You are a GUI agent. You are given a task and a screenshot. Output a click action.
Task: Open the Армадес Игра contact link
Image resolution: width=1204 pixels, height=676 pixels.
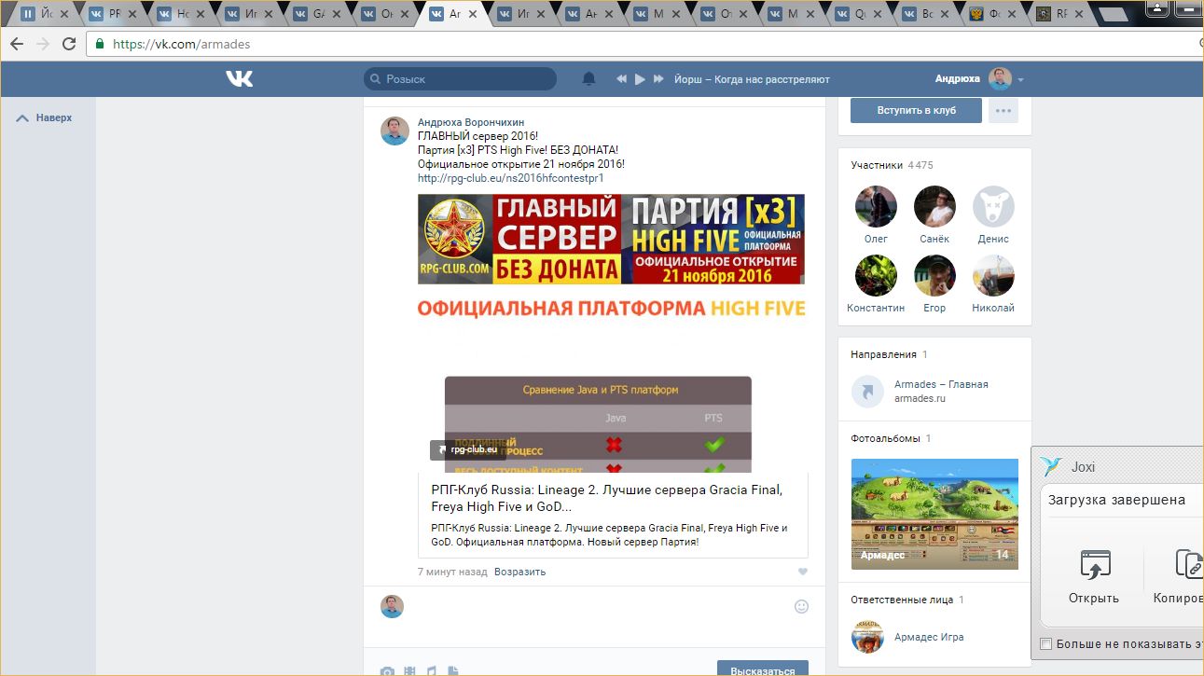pyautogui.click(x=929, y=637)
